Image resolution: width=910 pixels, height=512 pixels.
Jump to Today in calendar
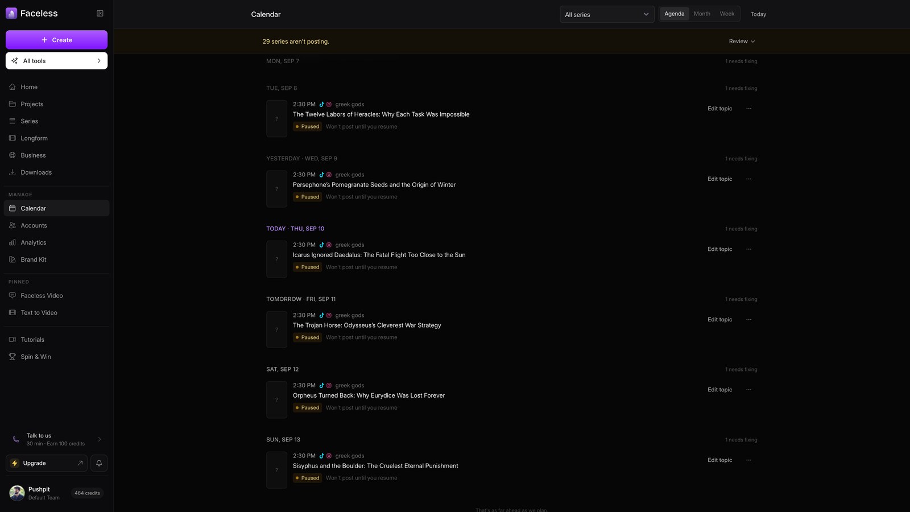[758, 14]
